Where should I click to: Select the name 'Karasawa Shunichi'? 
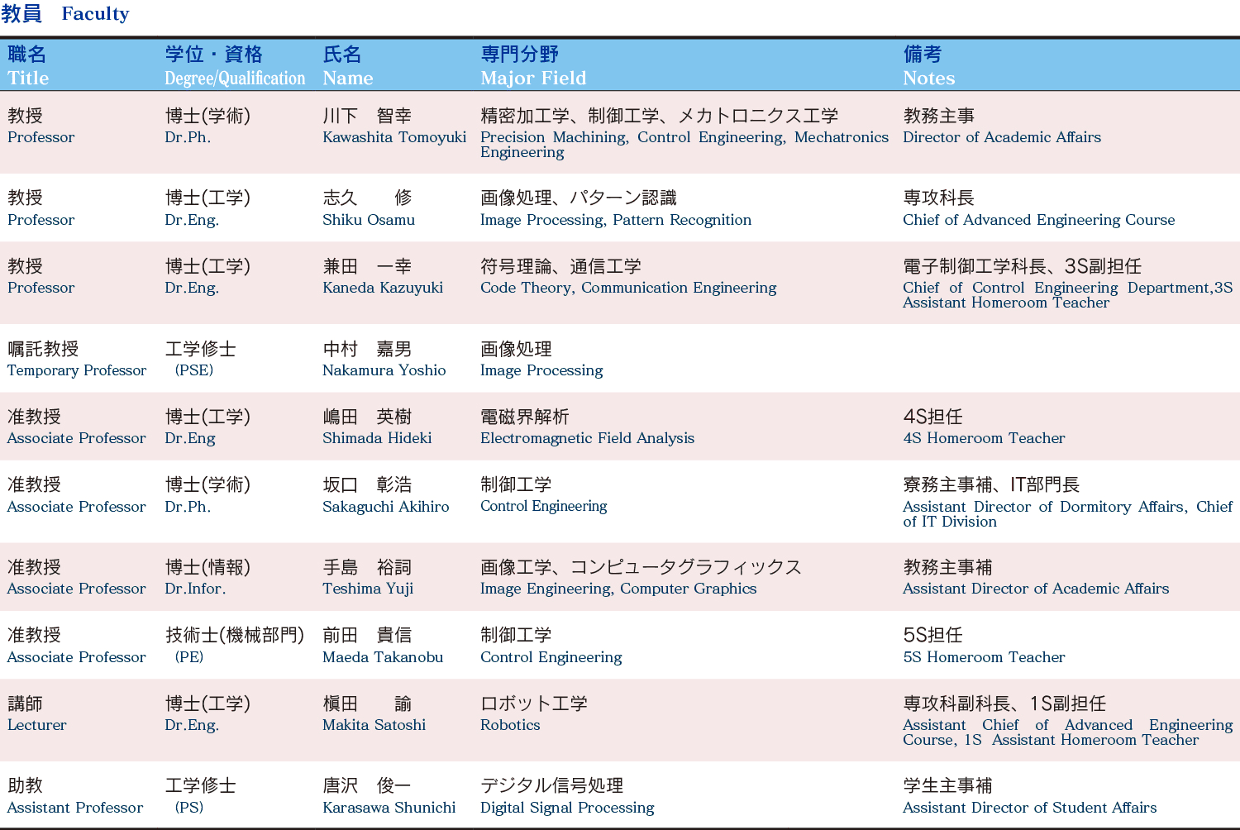coord(389,808)
